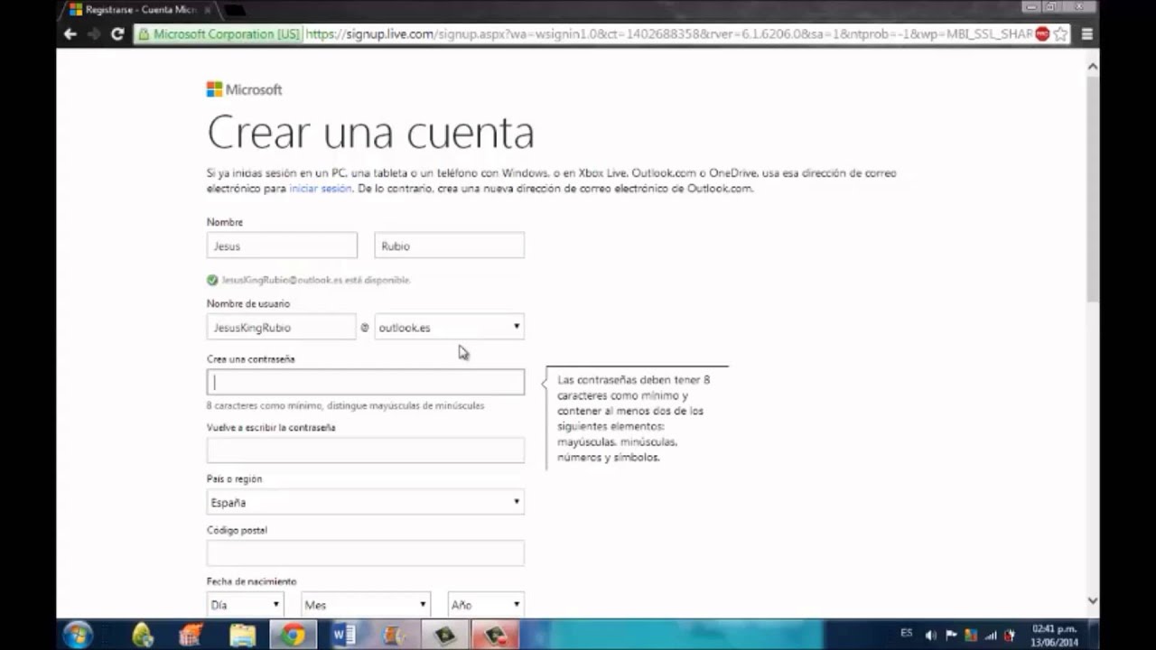Click the page scrollbar down arrow

coord(1093,600)
